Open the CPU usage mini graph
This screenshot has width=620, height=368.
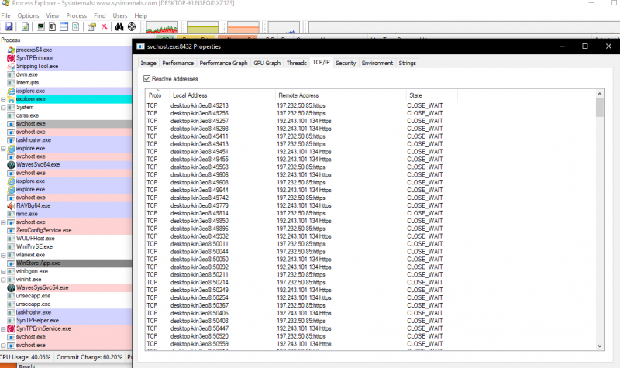[162, 27]
